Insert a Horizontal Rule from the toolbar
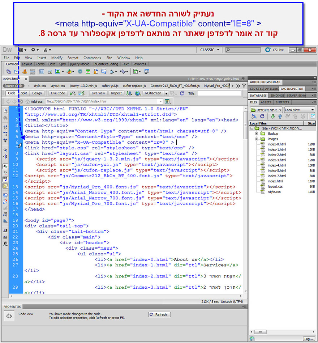This screenshot has width=318, height=343. [x=33, y=72]
